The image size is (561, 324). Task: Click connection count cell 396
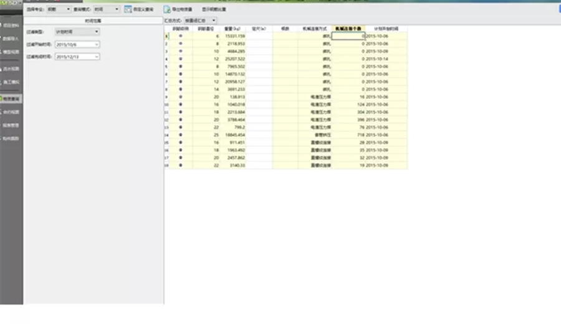(x=348, y=119)
